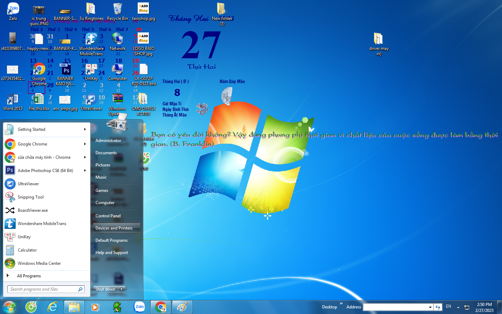Open the Address toolbar dropdown arrow

[430, 307]
